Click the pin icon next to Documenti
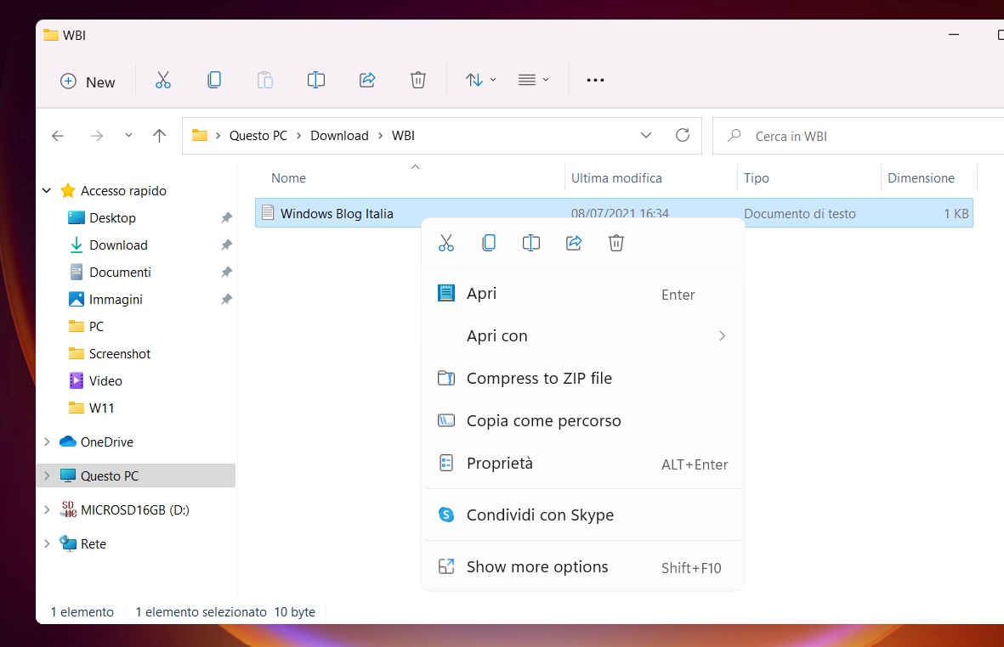Screen dimensions: 1004x647 (x=226, y=273)
